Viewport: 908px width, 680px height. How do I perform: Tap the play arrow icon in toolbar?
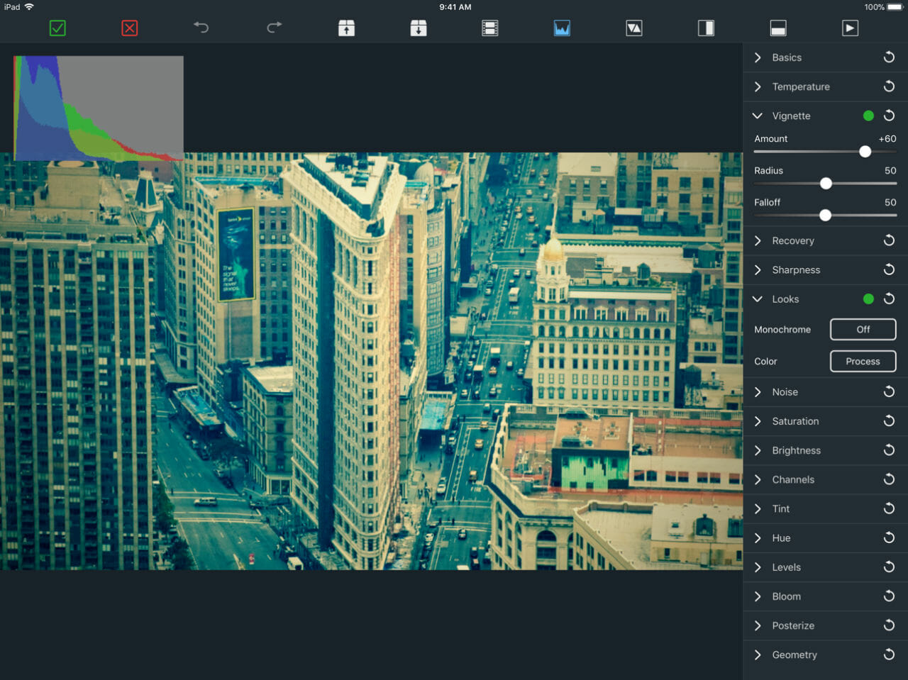(x=850, y=28)
